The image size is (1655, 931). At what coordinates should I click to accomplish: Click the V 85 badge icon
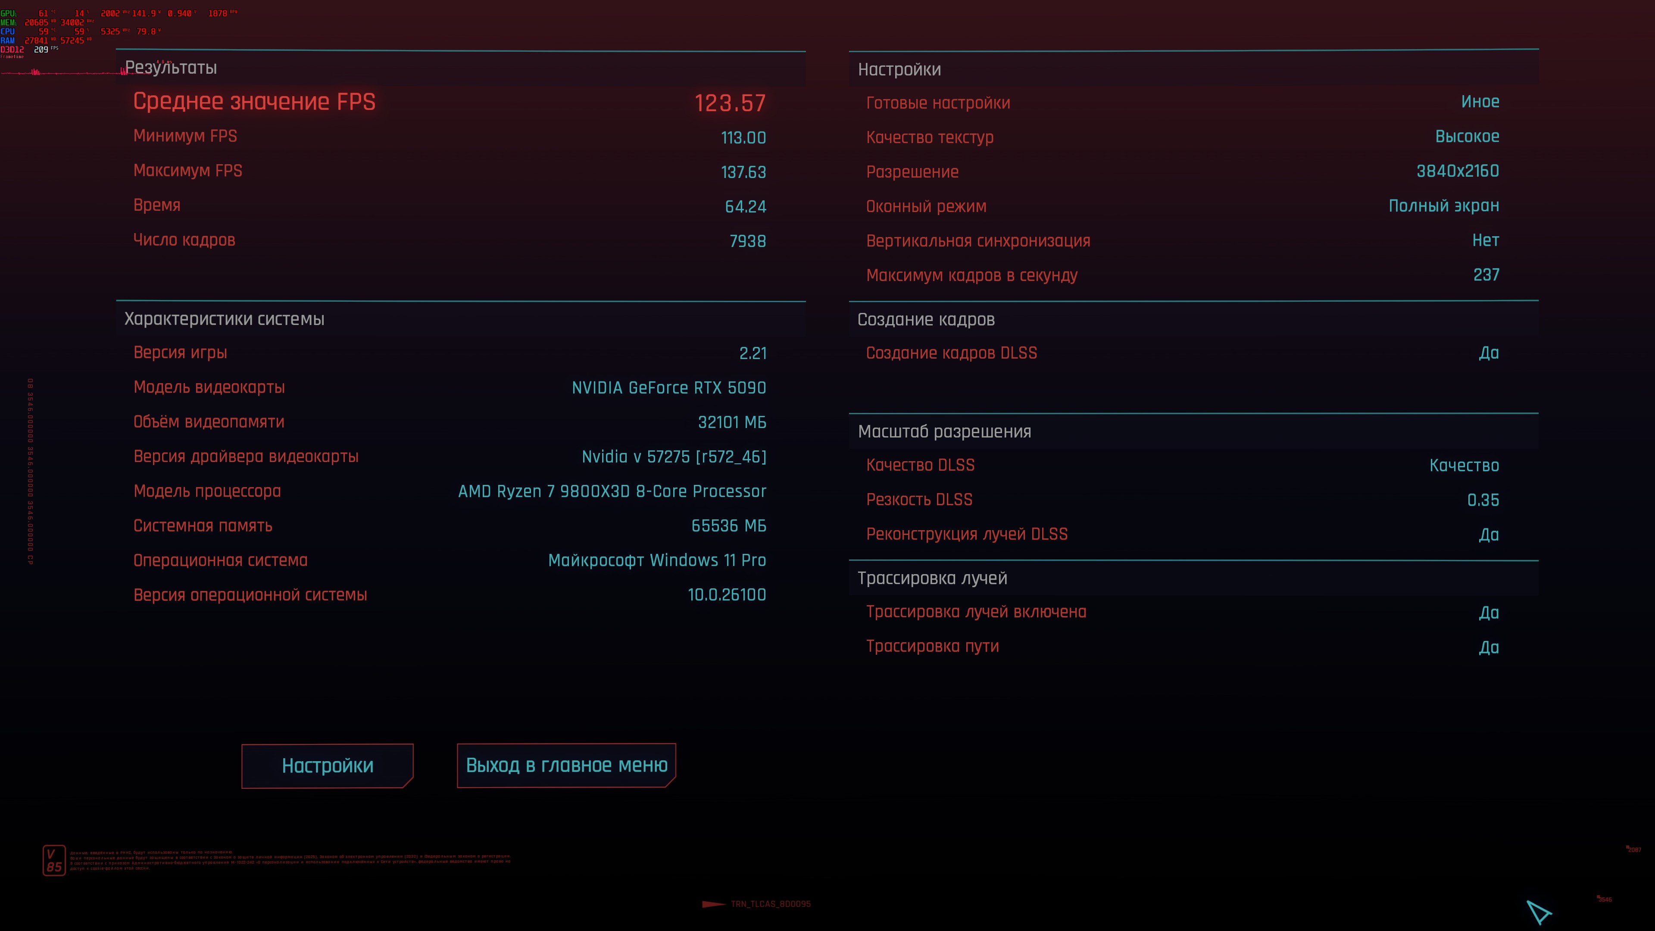[54, 860]
